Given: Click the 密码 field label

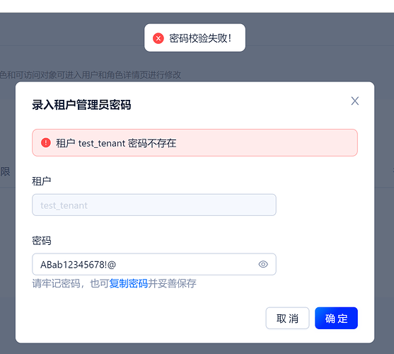Looking at the screenshot, I should (42, 241).
